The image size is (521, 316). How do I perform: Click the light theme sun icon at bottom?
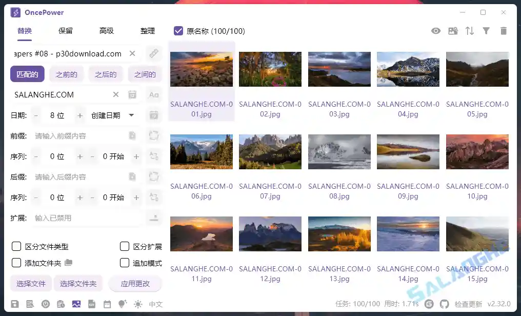point(138,304)
